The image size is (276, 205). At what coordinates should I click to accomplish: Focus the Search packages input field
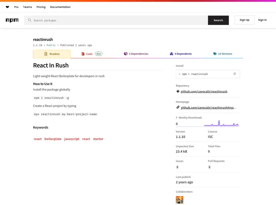(116, 20)
